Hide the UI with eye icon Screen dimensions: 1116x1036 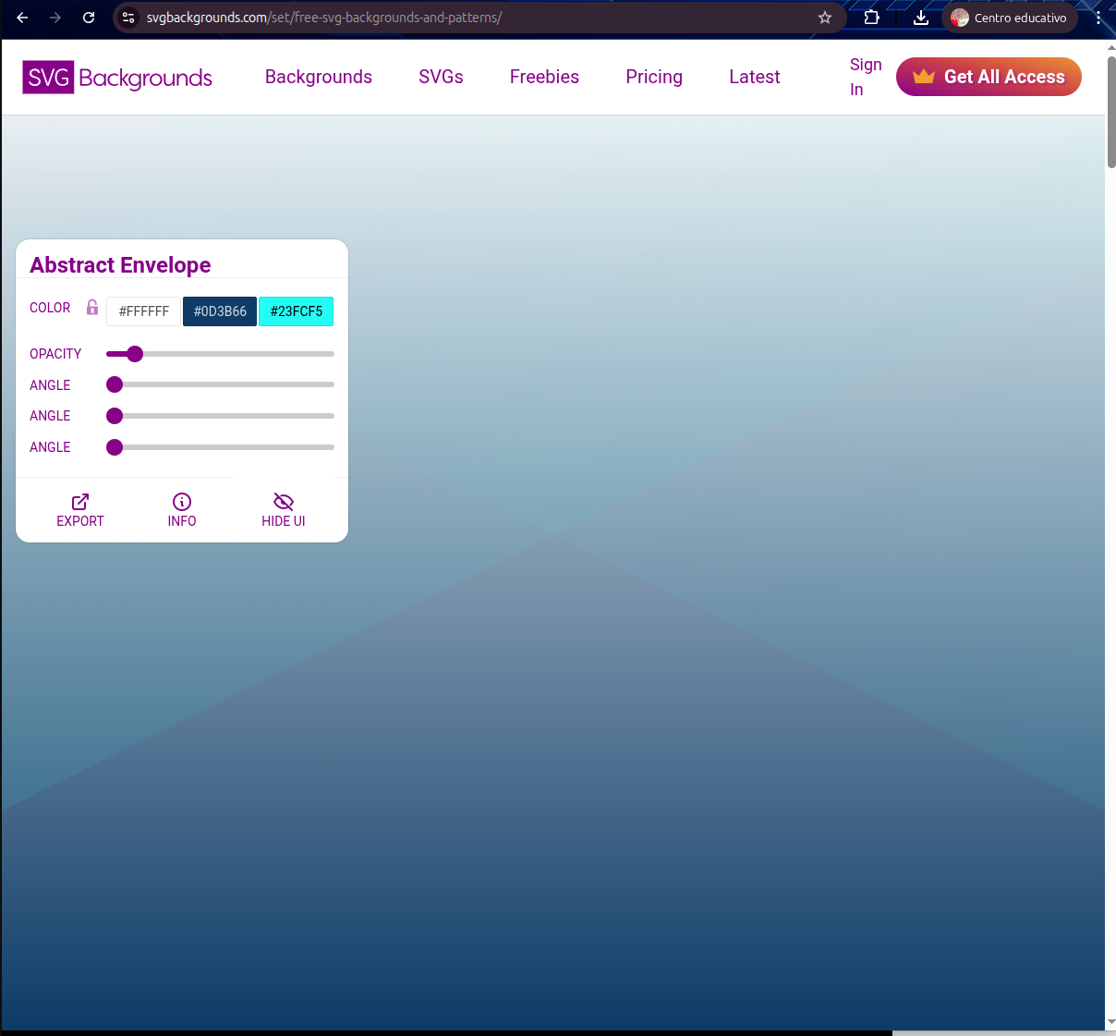point(284,502)
